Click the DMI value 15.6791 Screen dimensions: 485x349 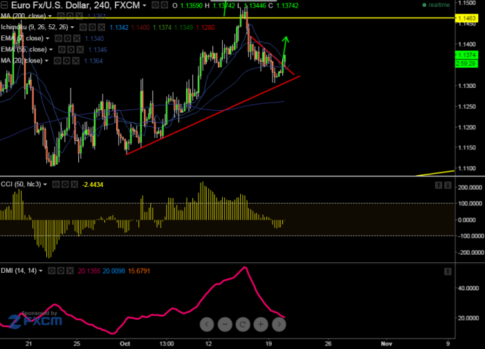tap(139, 271)
